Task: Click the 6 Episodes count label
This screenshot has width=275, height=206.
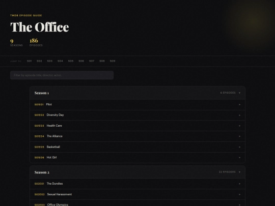Action: click(228, 93)
